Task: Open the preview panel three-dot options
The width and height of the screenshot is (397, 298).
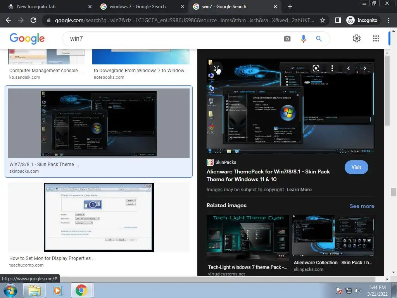Action: pos(332,68)
